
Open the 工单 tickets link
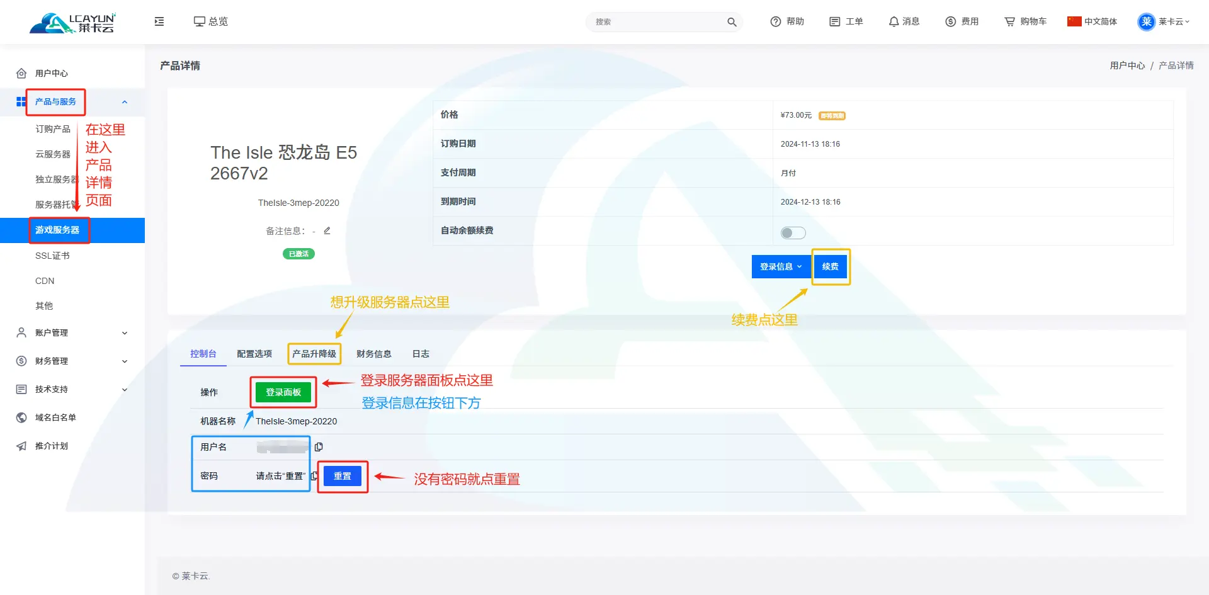pyautogui.click(x=846, y=21)
